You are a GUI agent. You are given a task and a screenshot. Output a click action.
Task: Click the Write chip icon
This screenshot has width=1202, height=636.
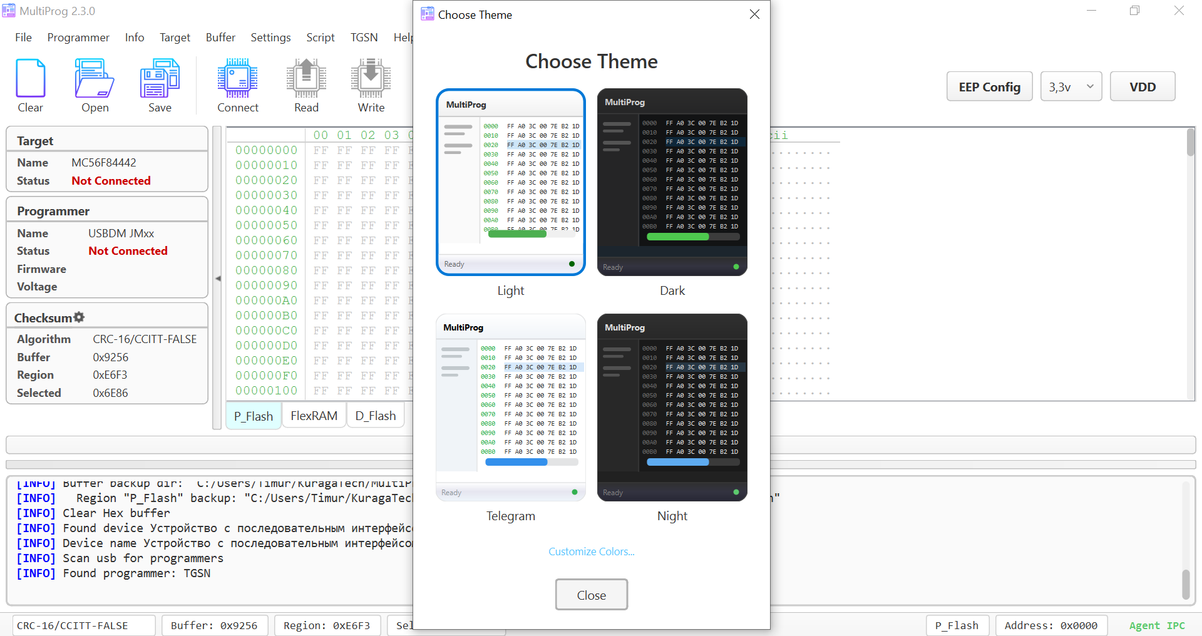tap(371, 78)
